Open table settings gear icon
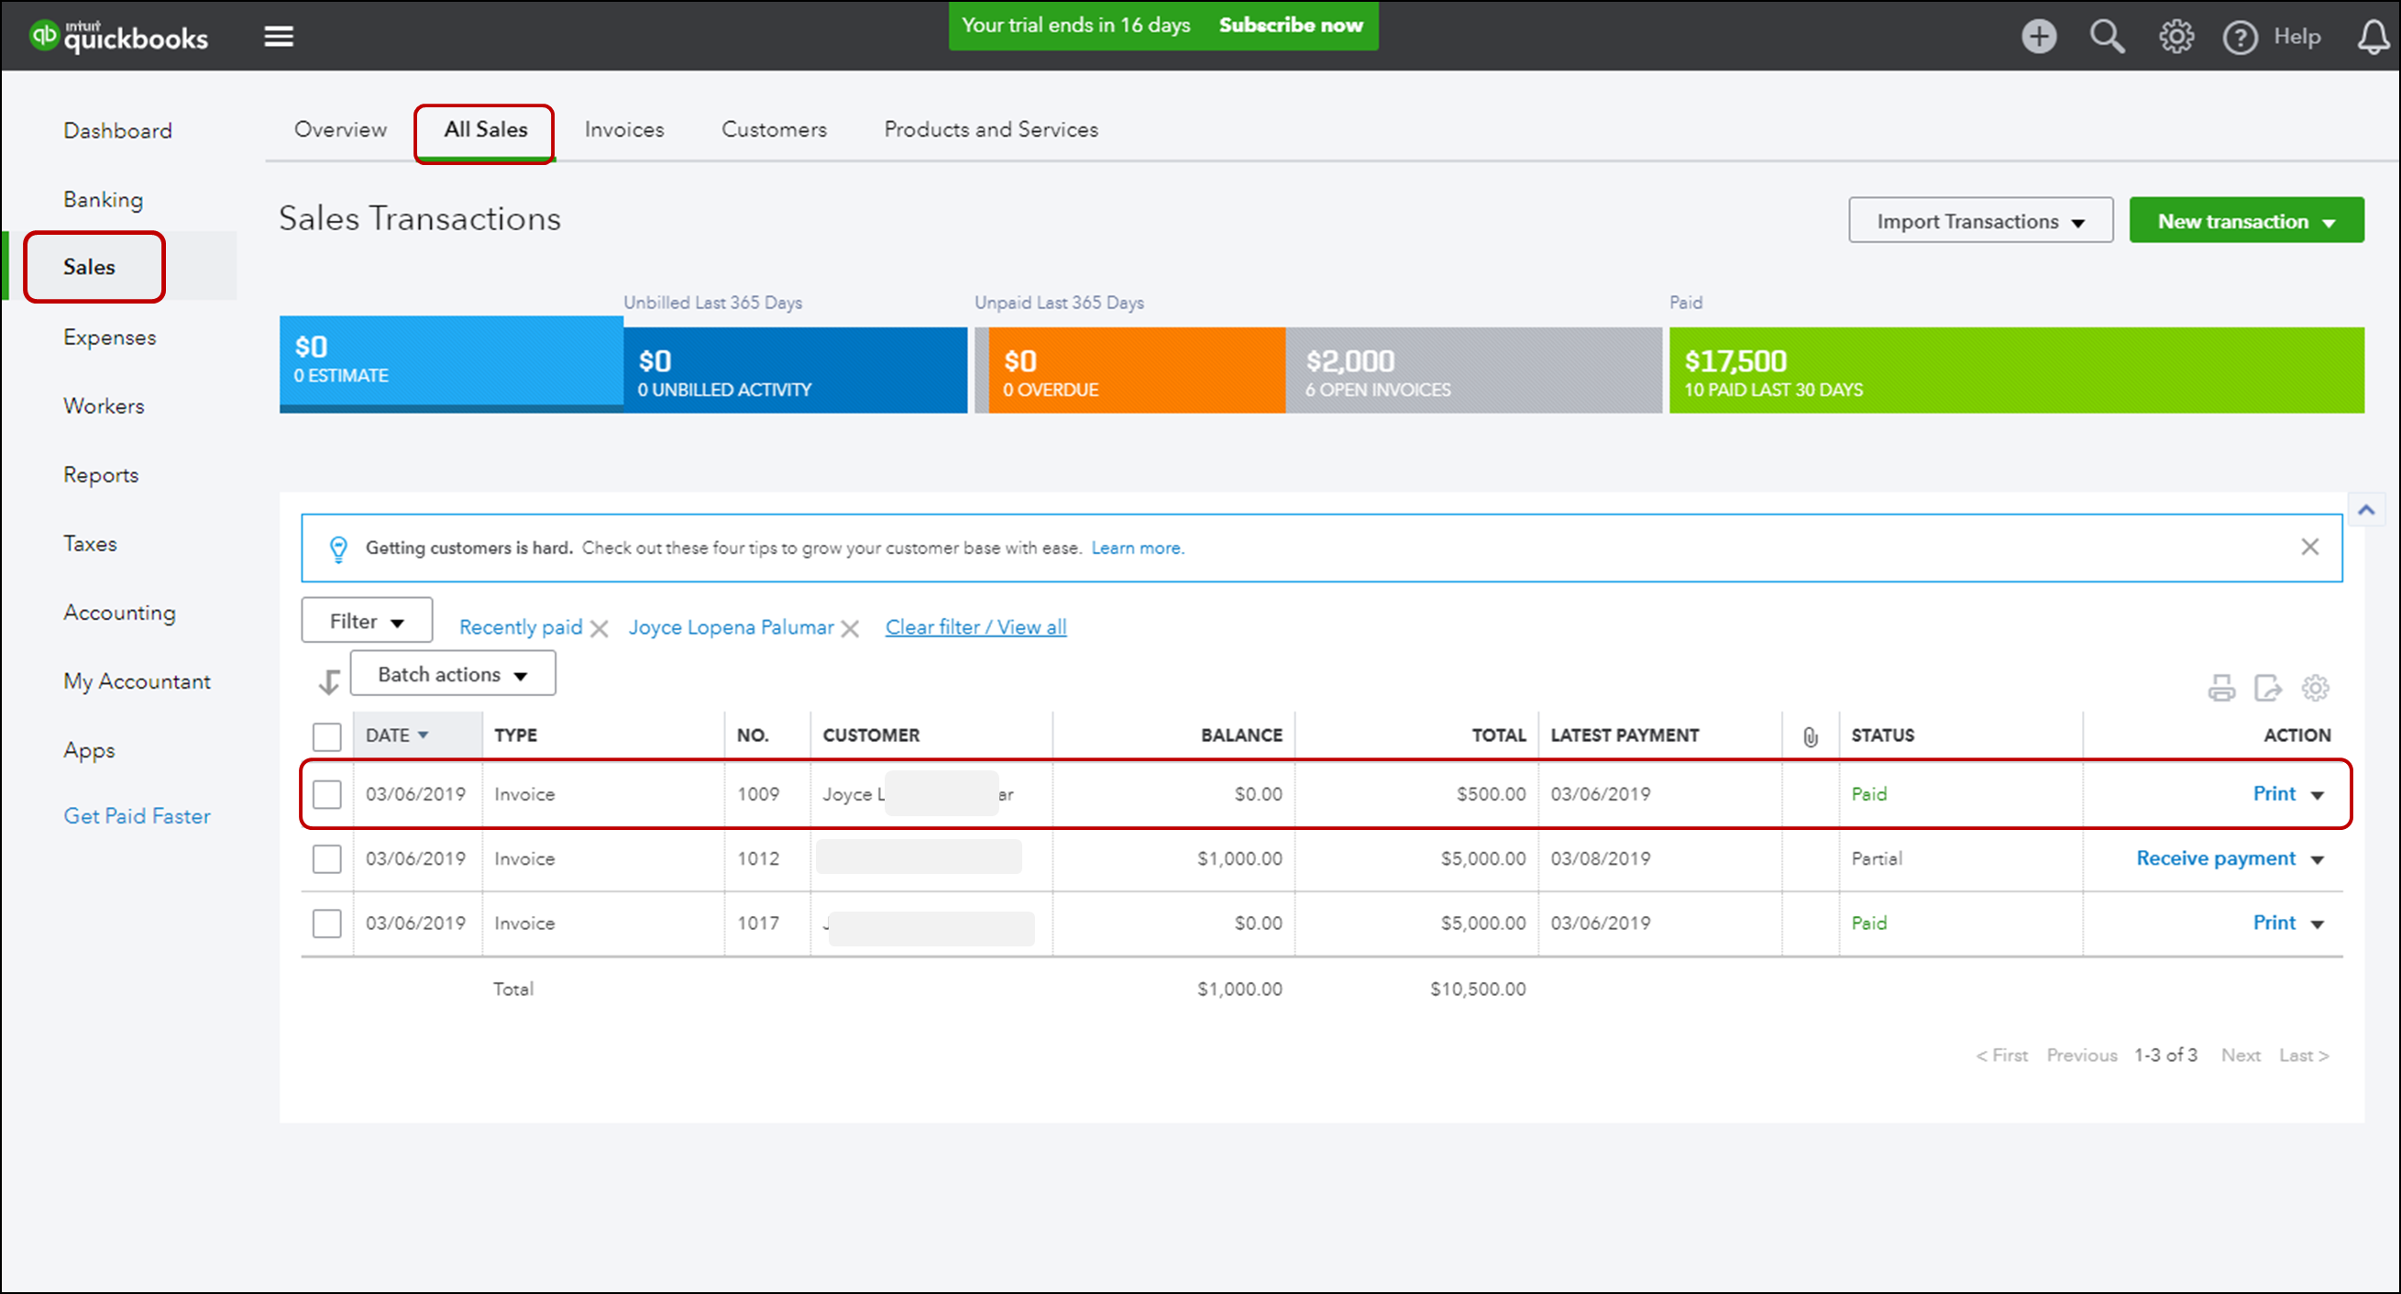Image resolution: width=2401 pixels, height=1294 pixels. [2314, 688]
